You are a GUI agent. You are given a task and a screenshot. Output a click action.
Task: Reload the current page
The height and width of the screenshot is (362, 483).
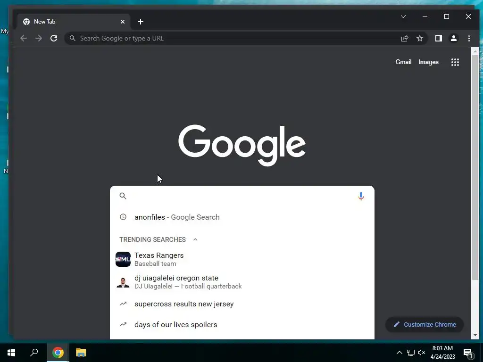[x=54, y=38]
